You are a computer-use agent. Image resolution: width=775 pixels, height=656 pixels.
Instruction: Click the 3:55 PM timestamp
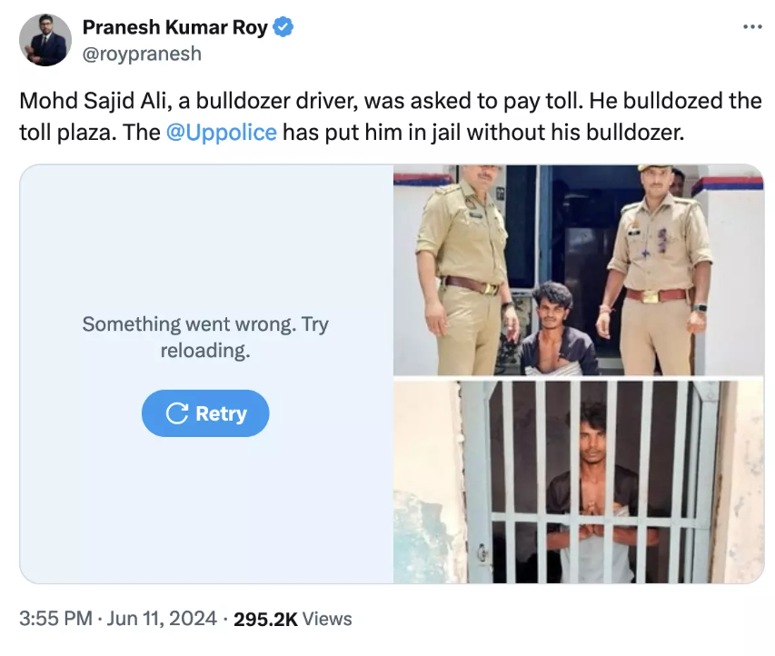pyautogui.click(x=55, y=619)
